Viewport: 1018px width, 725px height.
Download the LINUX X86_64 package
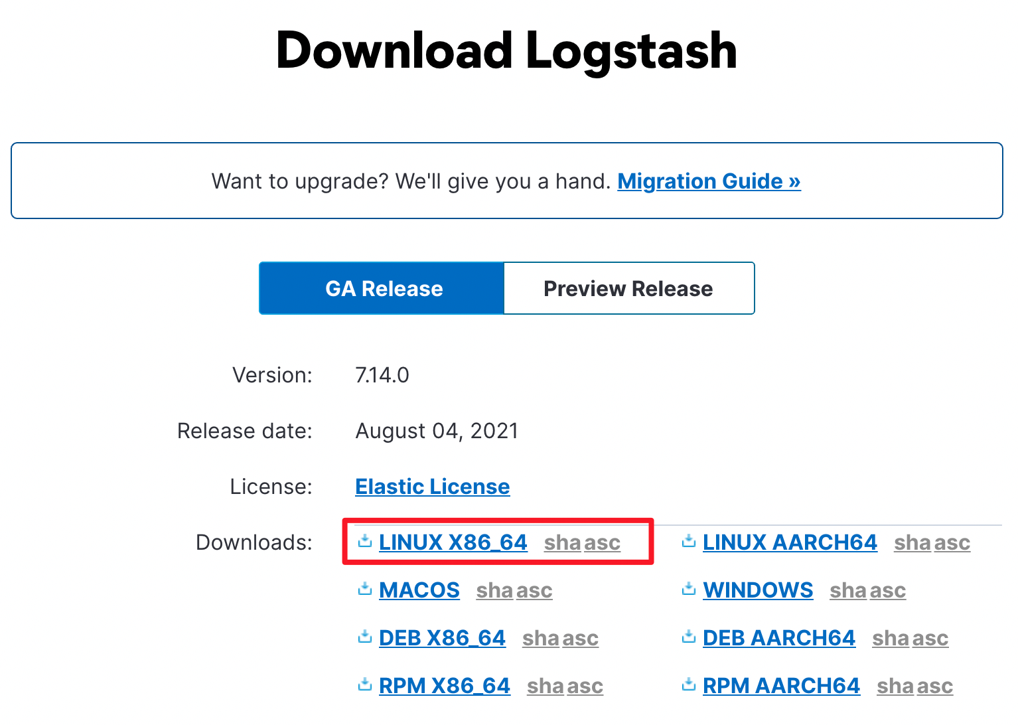tap(453, 542)
